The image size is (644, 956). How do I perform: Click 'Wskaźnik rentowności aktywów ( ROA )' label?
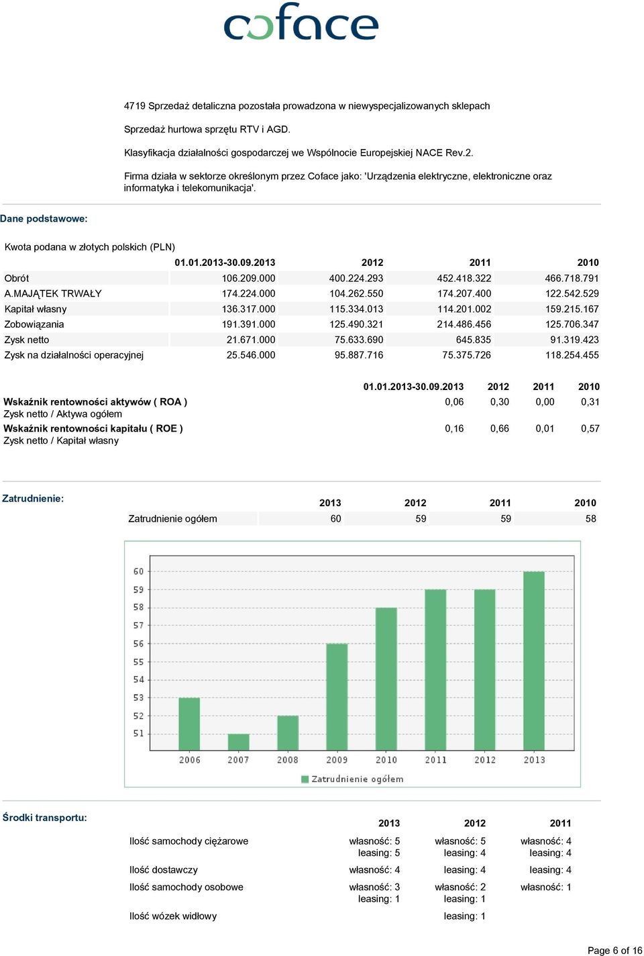pos(95,401)
